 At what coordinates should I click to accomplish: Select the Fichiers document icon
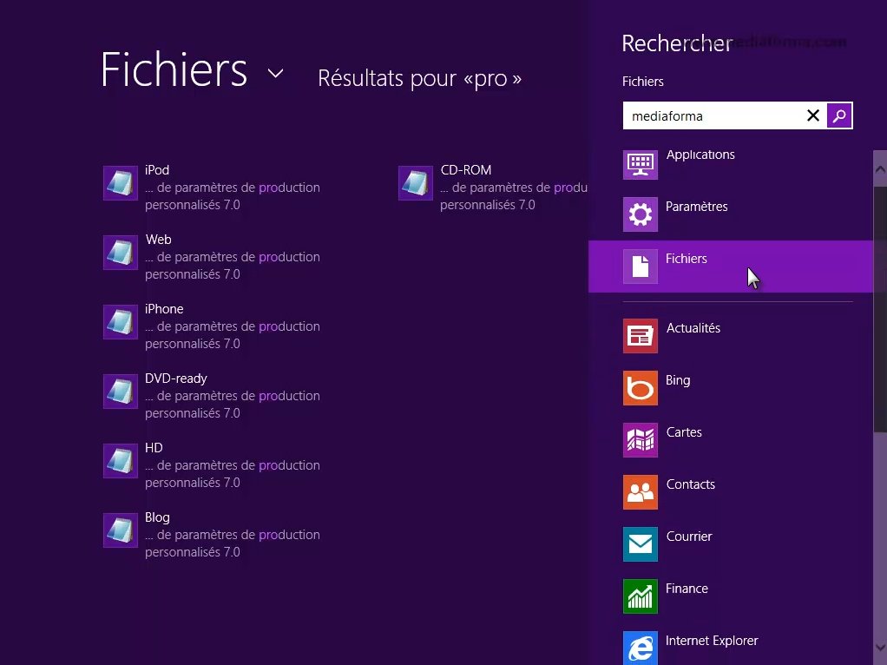641,267
